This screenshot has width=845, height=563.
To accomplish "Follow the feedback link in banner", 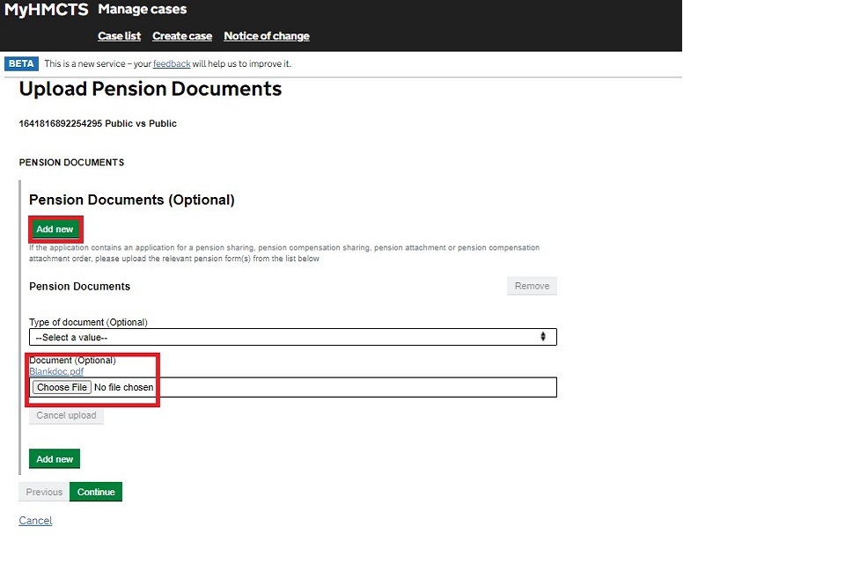I will pyautogui.click(x=172, y=64).
